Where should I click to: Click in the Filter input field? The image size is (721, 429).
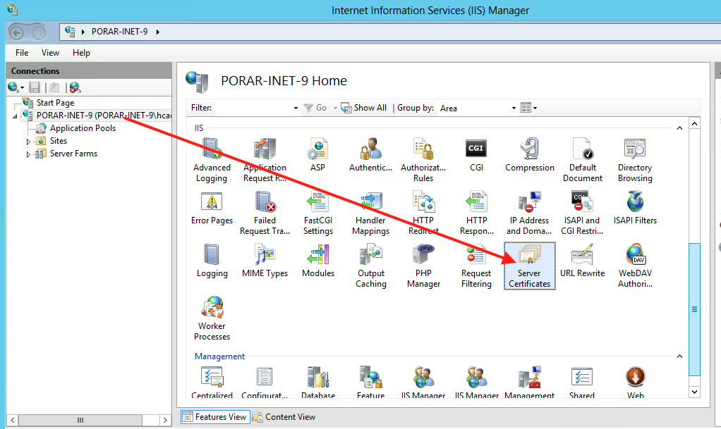(253, 108)
